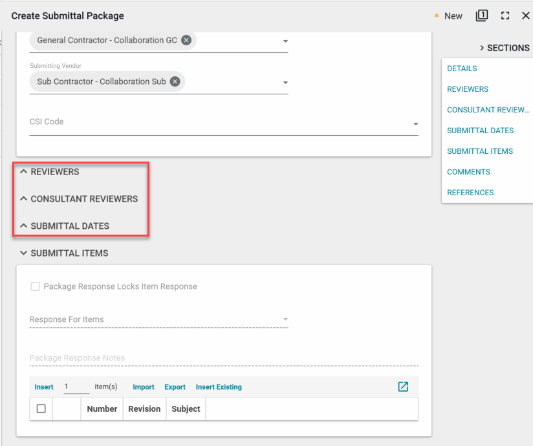Go to Comments in Sections list
The image size is (533, 446).
(x=468, y=172)
